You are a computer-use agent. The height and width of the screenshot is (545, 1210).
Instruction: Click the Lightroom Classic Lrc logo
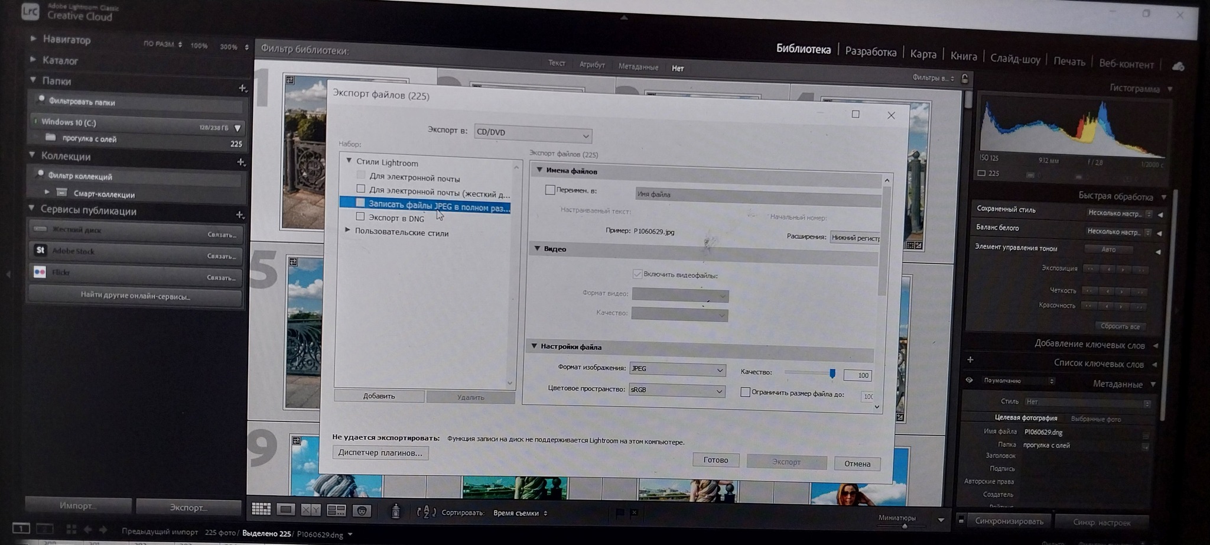point(30,11)
